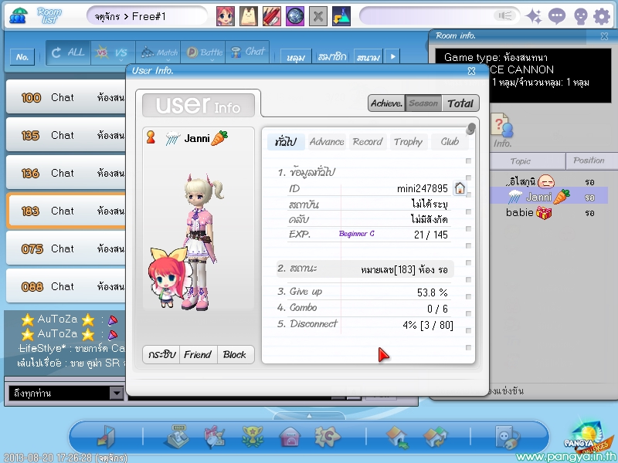Click the exit door icon in bottom toolbar
618x463 pixels.
click(x=106, y=437)
